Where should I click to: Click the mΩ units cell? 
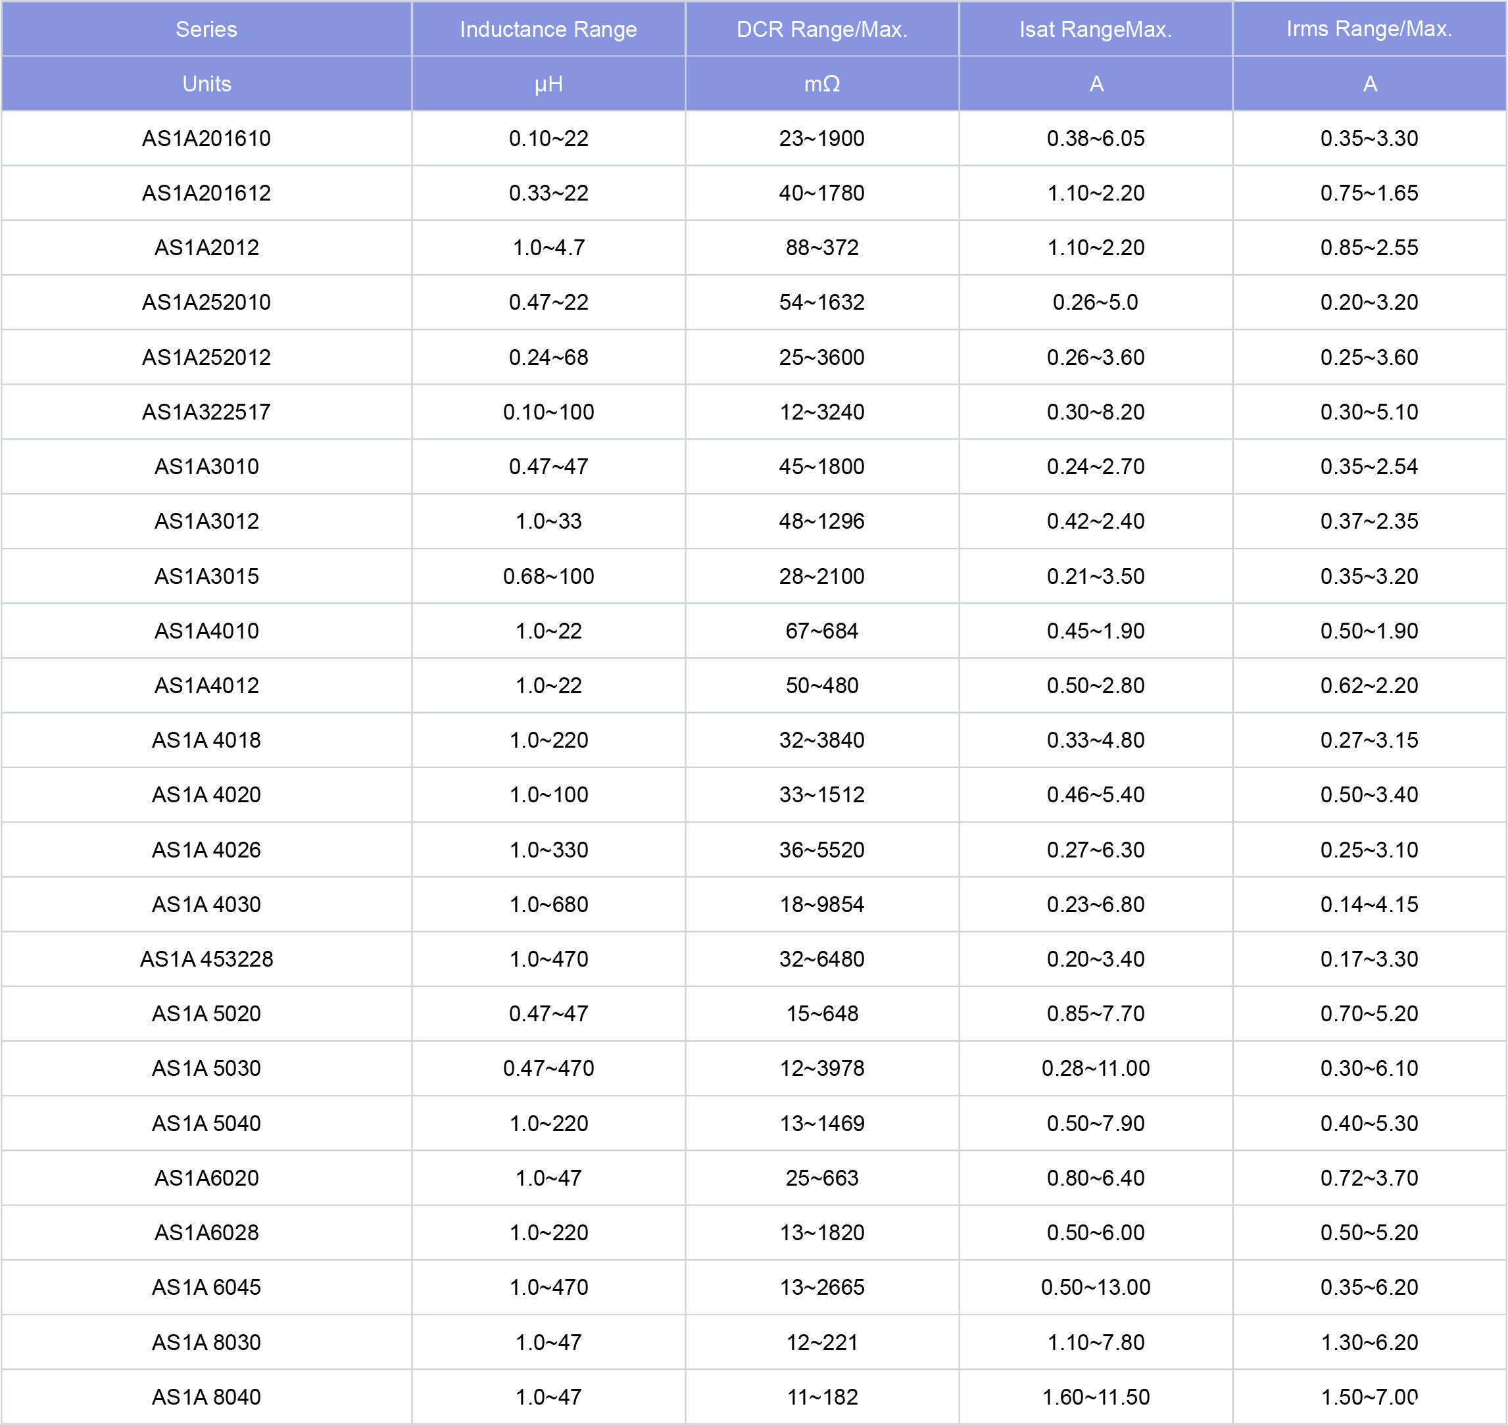pos(822,84)
